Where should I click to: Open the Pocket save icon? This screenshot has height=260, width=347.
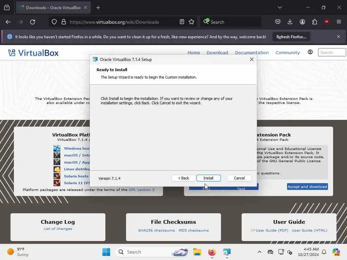278,22
